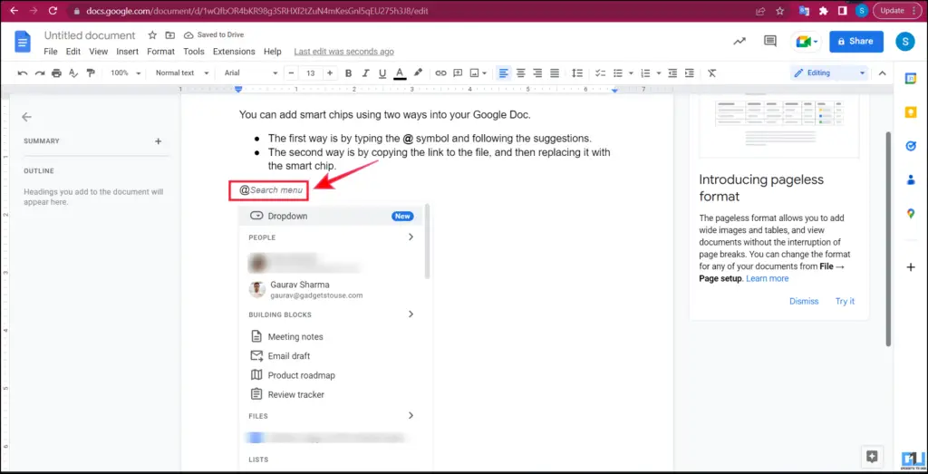Open the View menu
This screenshot has width=928, height=474.
pyautogui.click(x=98, y=52)
